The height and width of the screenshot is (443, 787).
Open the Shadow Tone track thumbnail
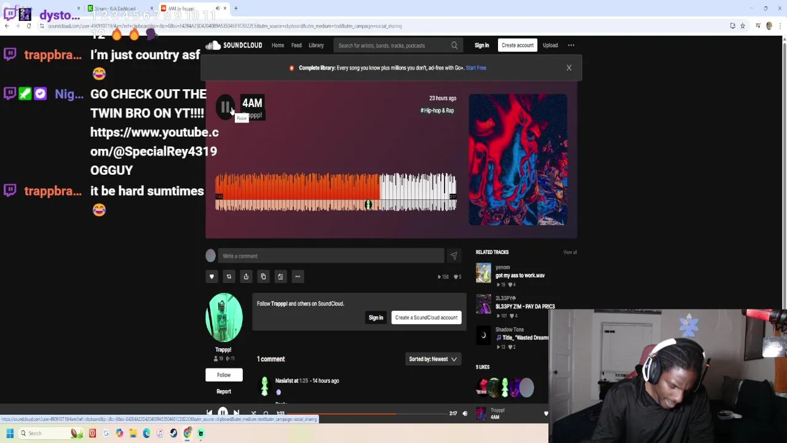point(483,335)
